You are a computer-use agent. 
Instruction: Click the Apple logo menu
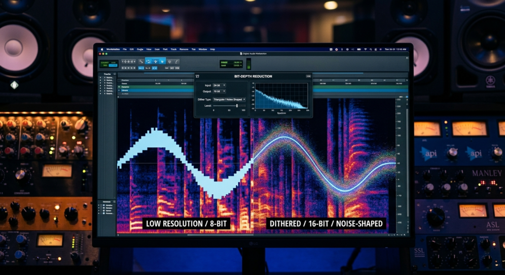pos(102,49)
